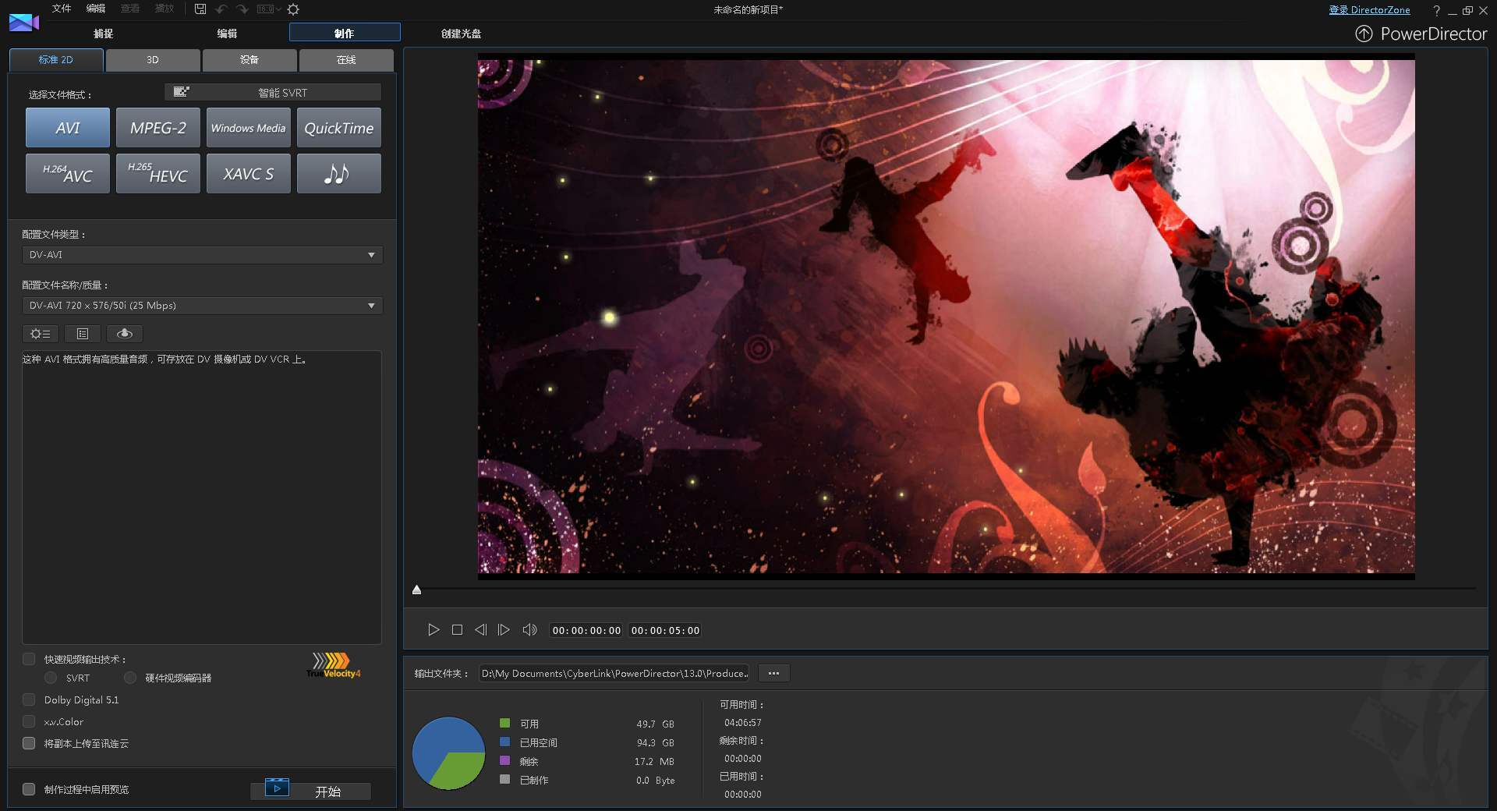Screen dimensions: 1497x811
Task: Step to next frame in preview
Action: click(504, 630)
